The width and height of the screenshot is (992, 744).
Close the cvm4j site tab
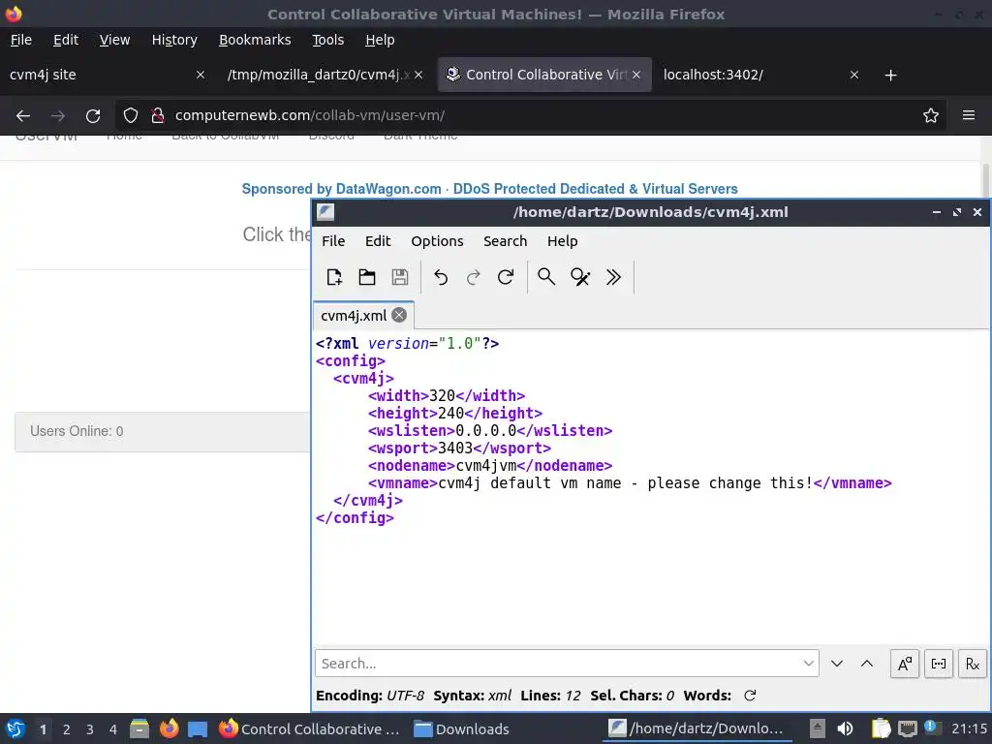200,75
